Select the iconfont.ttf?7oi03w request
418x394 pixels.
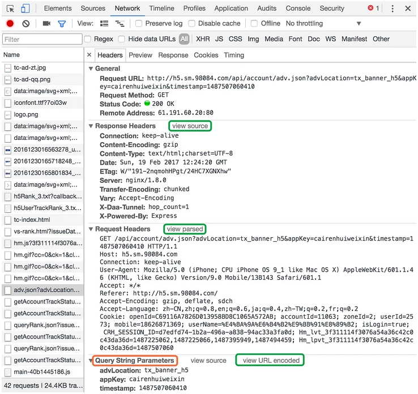click(x=42, y=103)
